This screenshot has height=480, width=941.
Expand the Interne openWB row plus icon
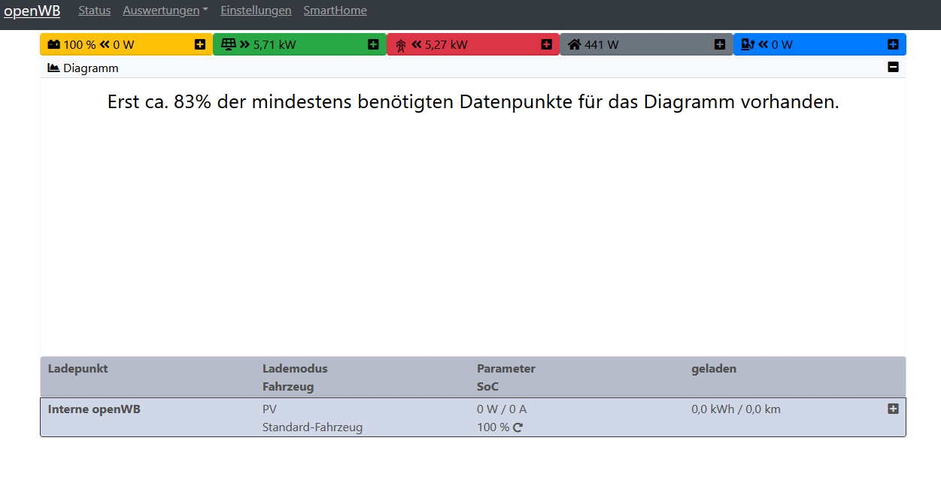(893, 409)
